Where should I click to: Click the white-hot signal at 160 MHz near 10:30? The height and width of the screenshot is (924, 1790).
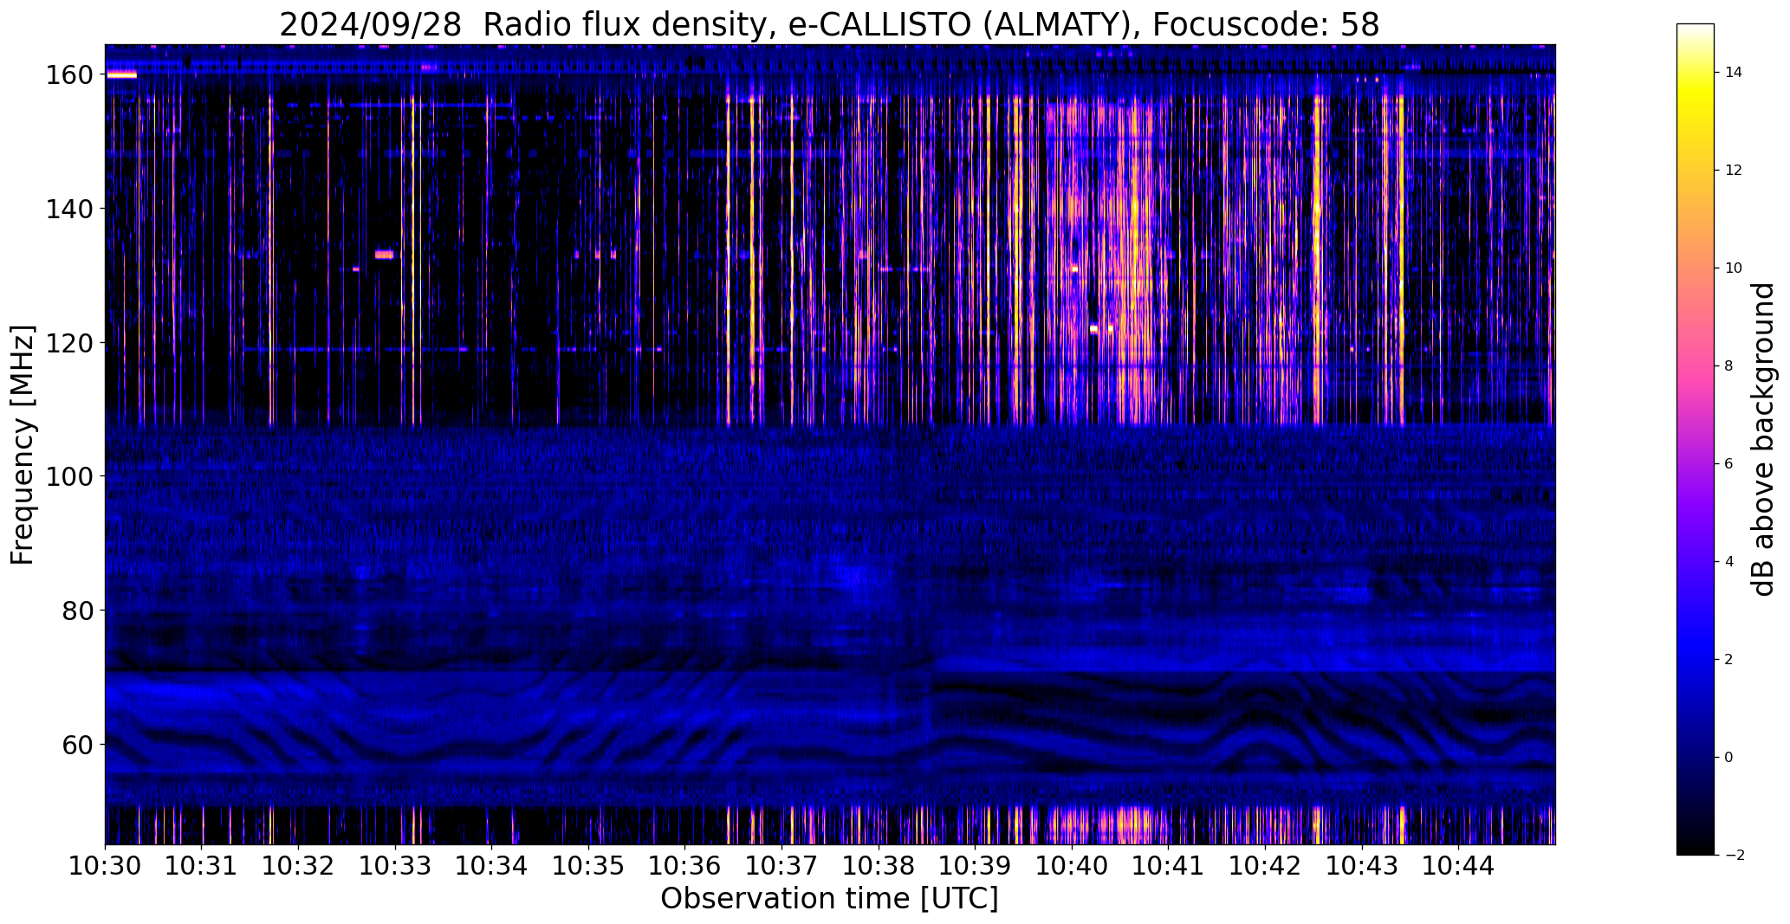(x=121, y=75)
